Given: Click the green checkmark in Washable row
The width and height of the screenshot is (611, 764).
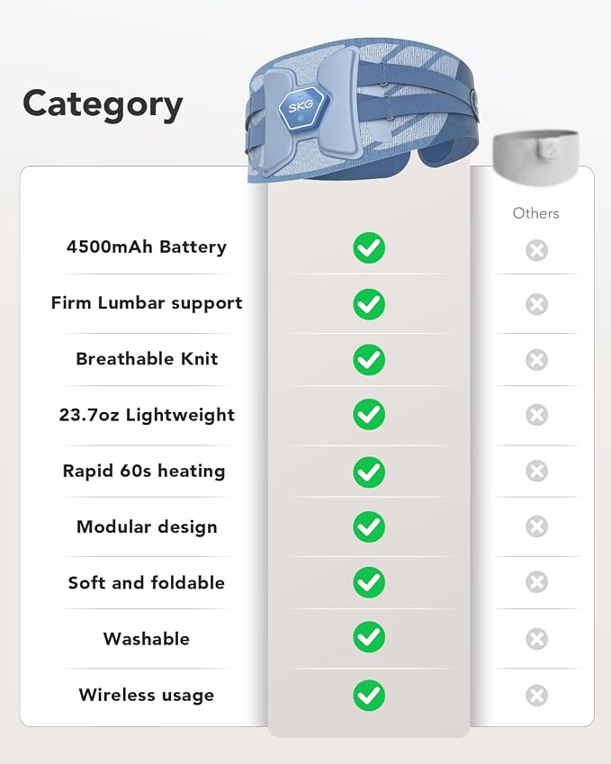Looking at the screenshot, I should [x=369, y=637].
